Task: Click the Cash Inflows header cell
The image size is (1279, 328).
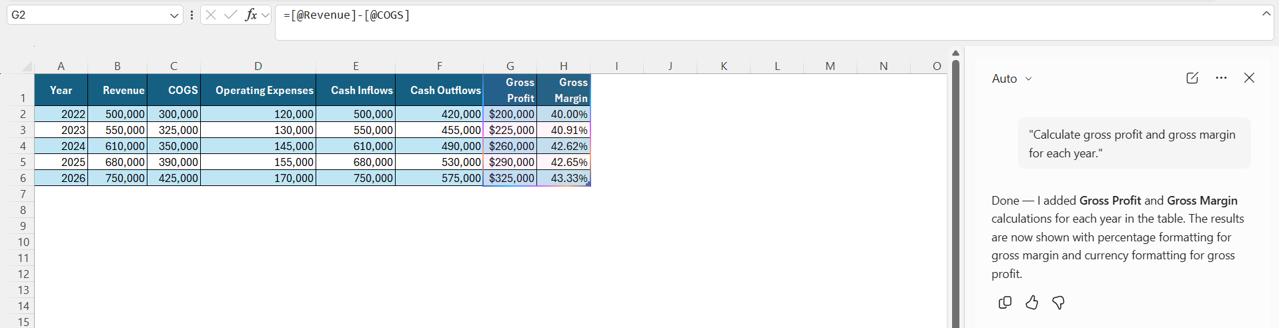Action: point(356,90)
